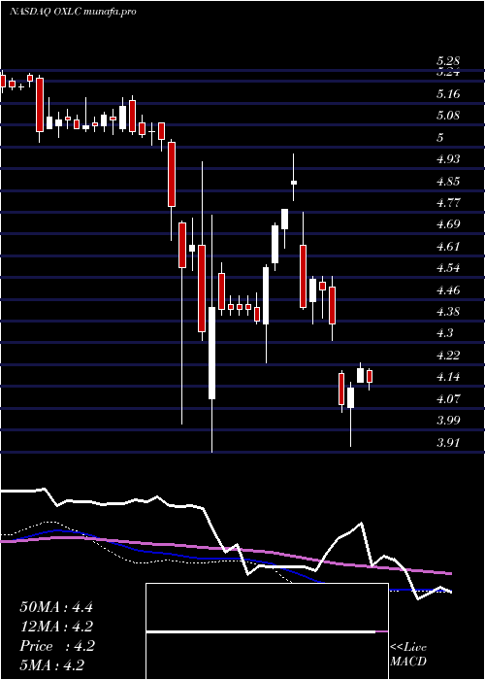Click the 5.16 price axis label
This screenshot has width=485, height=680.
pyautogui.click(x=448, y=94)
